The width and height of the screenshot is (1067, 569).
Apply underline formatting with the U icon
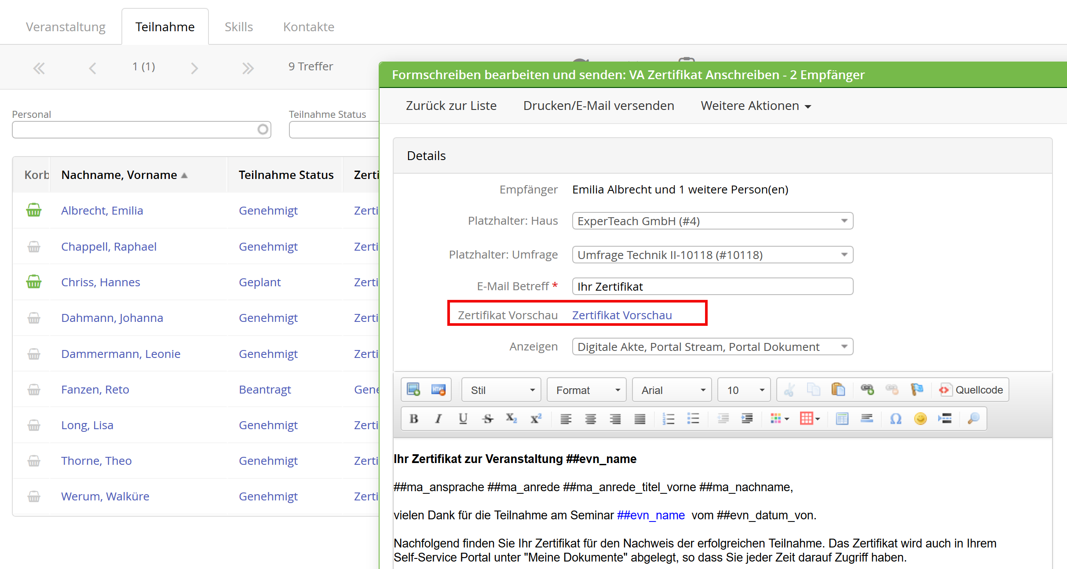(x=463, y=419)
